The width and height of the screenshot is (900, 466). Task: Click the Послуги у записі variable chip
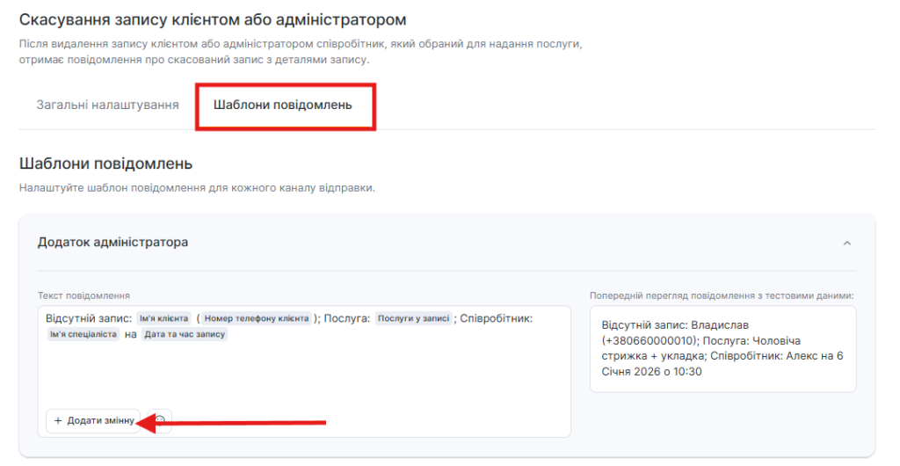(x=413, y=318)
